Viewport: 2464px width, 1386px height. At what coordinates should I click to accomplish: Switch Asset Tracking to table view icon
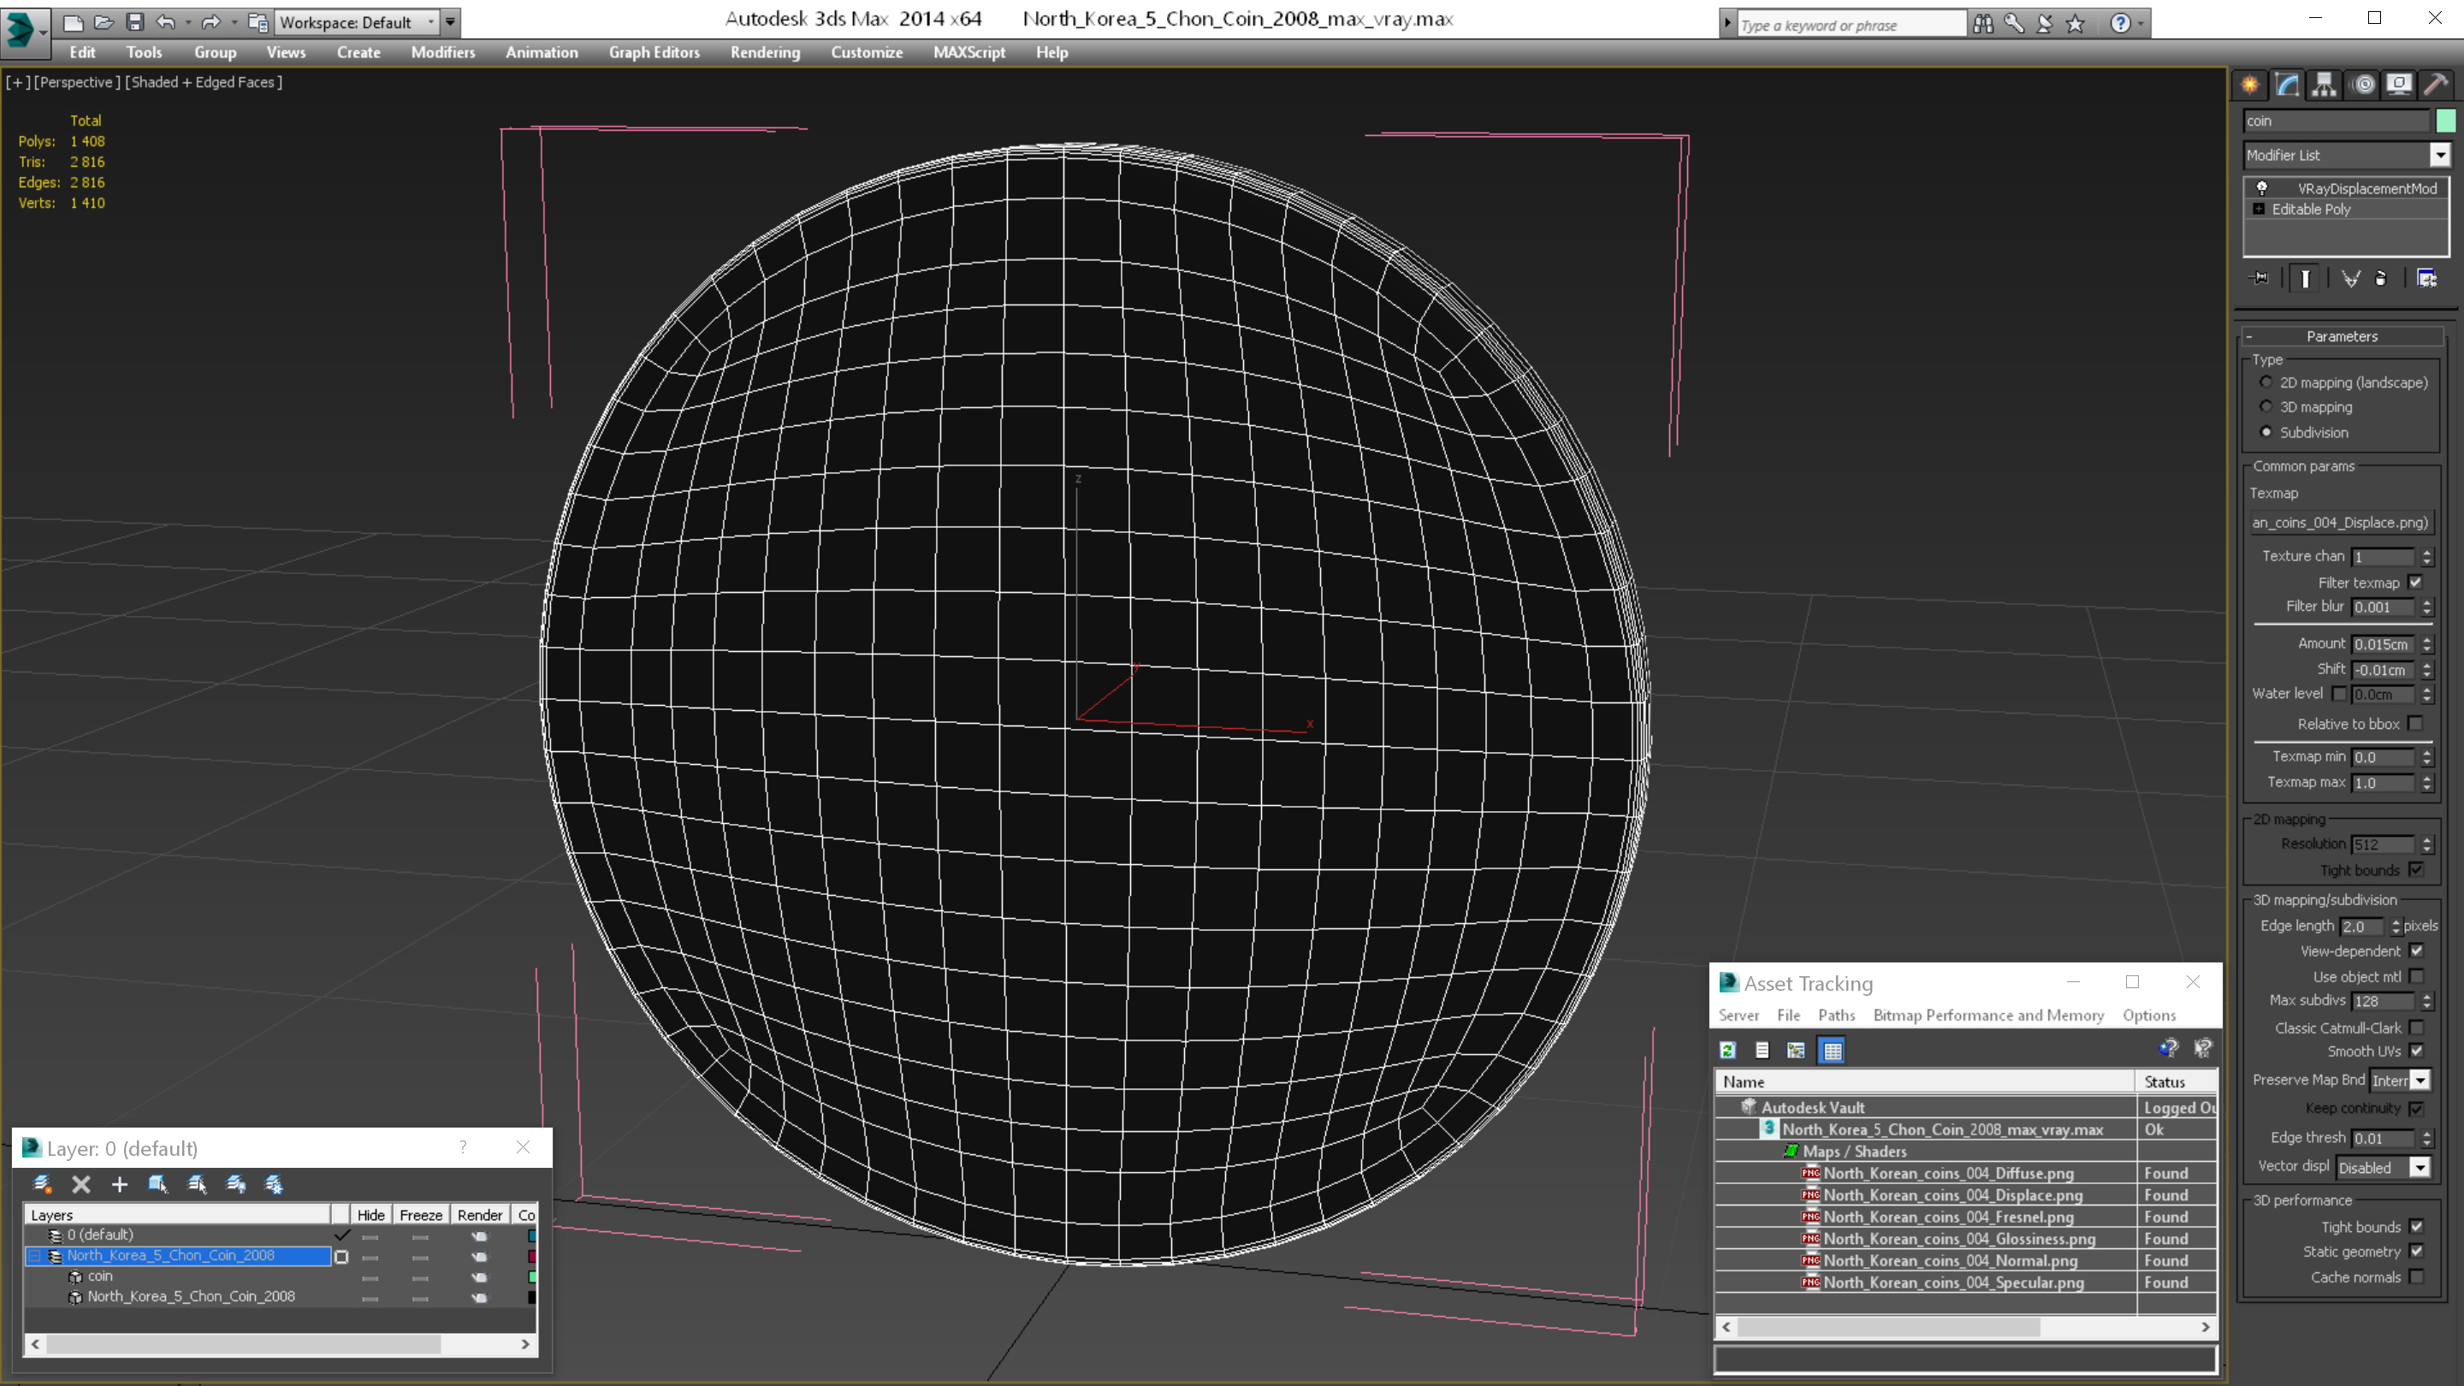point(1833,1051)
